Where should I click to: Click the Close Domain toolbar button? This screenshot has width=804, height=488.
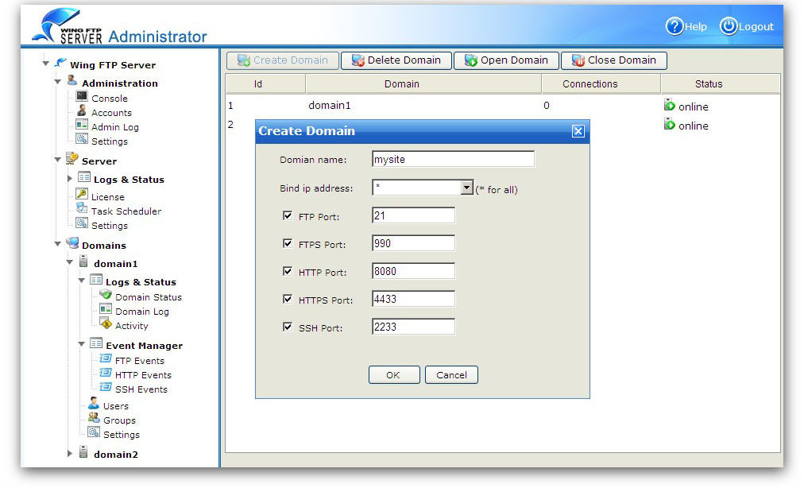pyautogui.click(x=613, y=60)
